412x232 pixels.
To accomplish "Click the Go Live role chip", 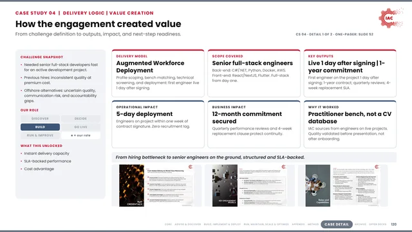I will 80,127.
